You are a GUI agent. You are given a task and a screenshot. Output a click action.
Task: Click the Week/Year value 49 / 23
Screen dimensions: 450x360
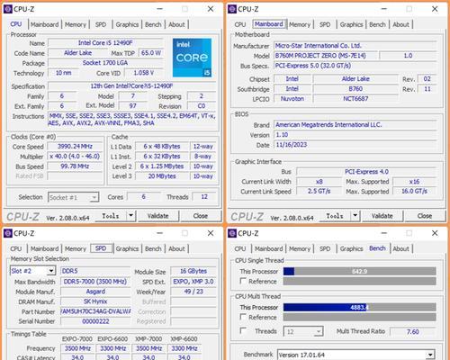pyautogui.click(x=193, y=292)
